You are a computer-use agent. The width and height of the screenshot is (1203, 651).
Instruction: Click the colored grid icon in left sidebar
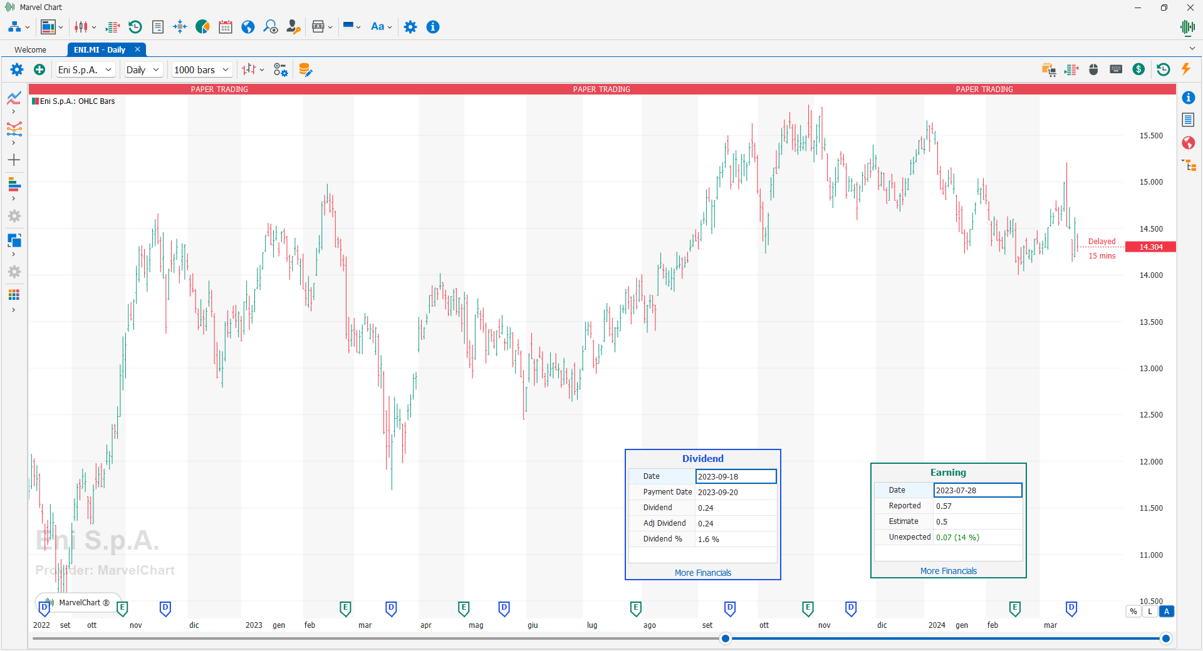[14, 295]
